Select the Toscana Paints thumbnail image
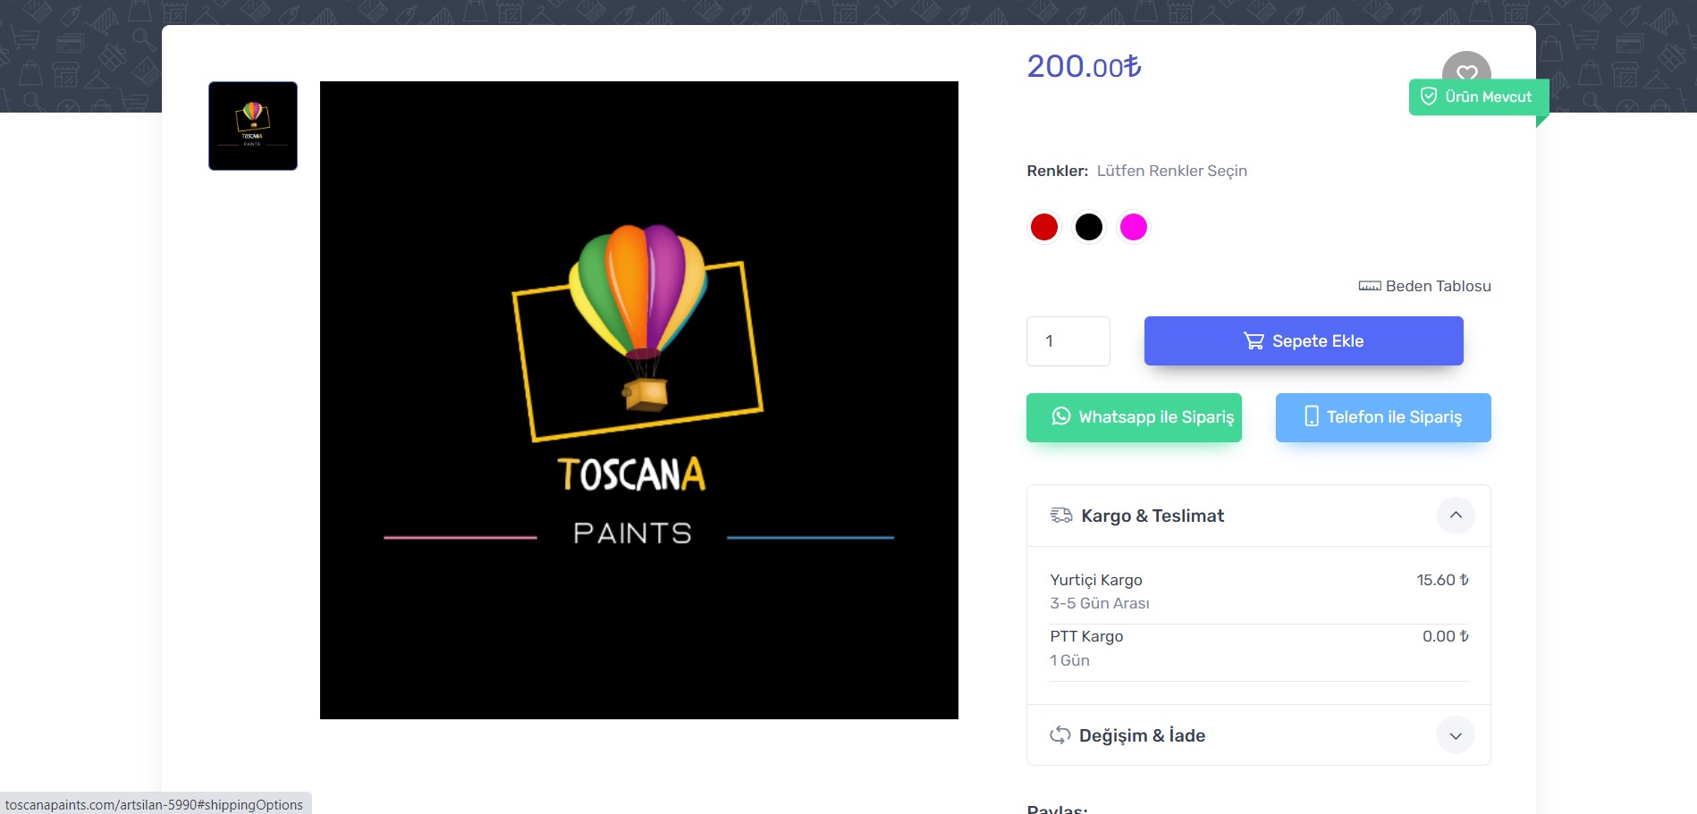Viewport: 1697px width, 814px height. click(x=253, y=126)
